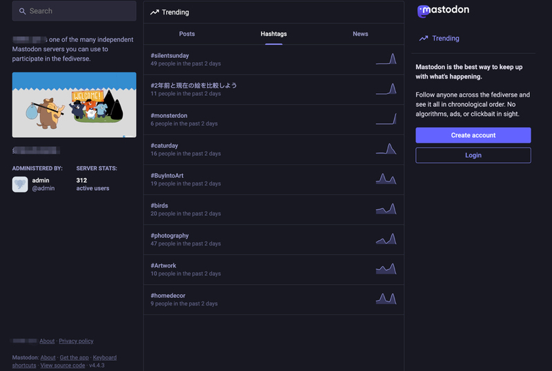Click the 'ADMINISTERED BY:' heading

pos(37,168)
